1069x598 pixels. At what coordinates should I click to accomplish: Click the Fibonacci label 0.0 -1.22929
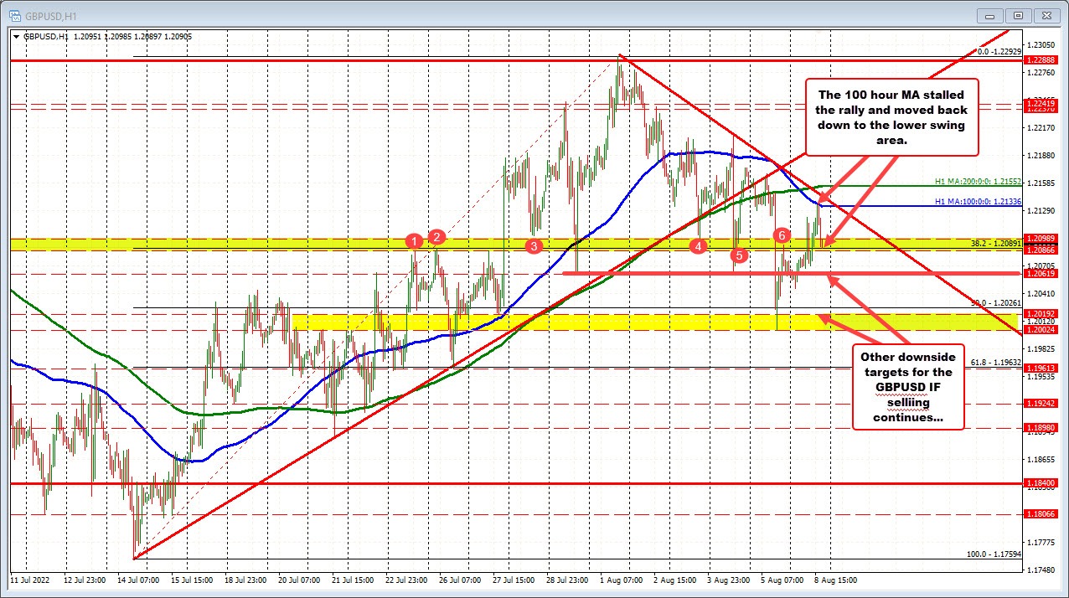999,51
